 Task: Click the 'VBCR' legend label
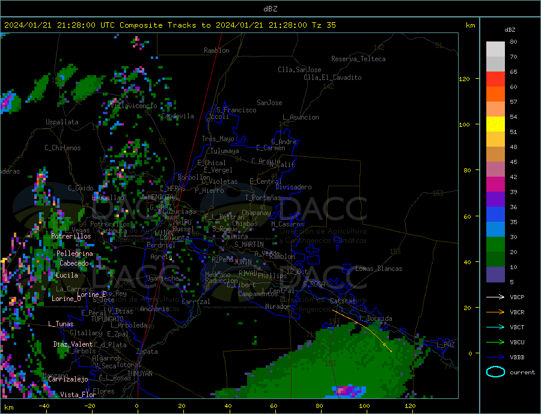(x=517, y=312)
